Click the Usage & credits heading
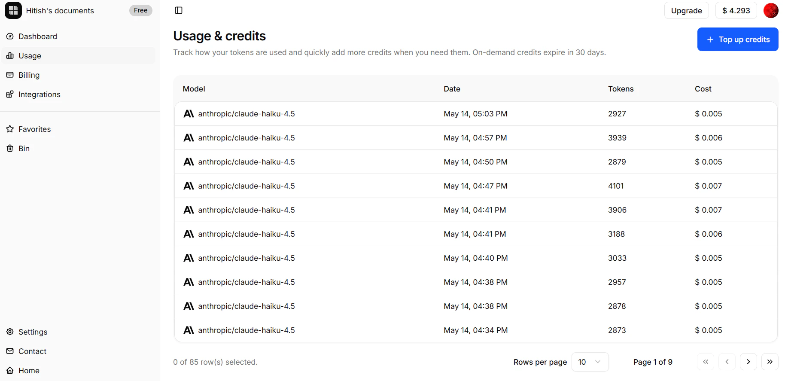Viewport: 788px width, 381px height. point(219,36)
